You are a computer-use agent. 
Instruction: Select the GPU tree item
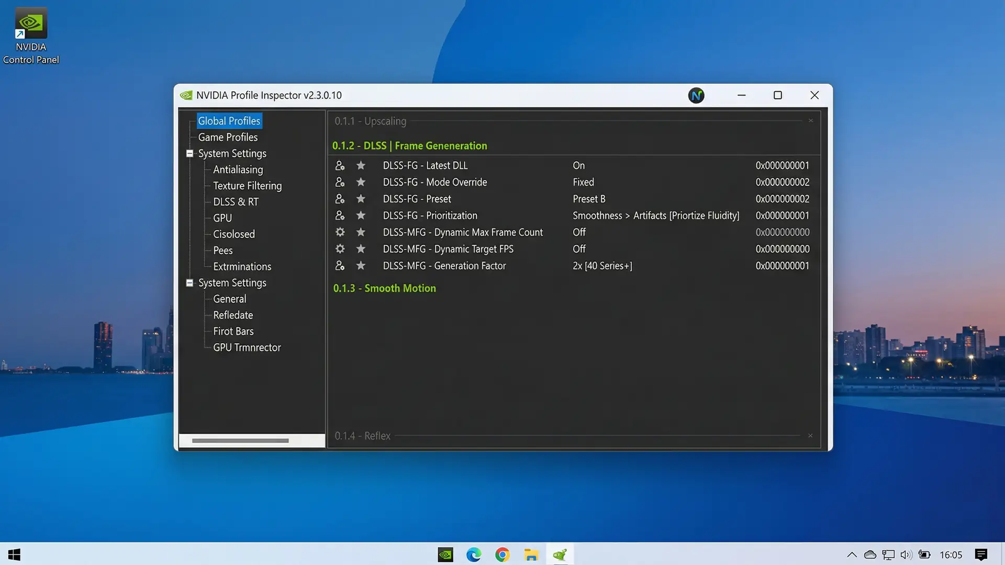(222, 218)
